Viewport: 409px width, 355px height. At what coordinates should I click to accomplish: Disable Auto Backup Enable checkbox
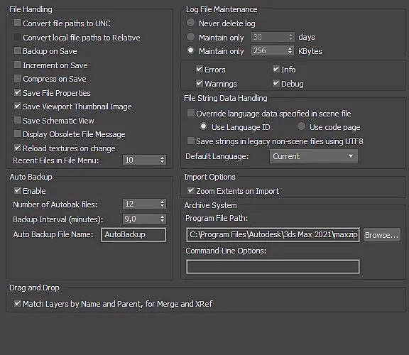pos(18,190)
